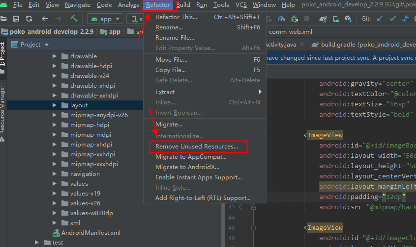Screen dimensions: 416x247
Task: Open the app run configuration dropdown
Action: [x=106, y=19]
